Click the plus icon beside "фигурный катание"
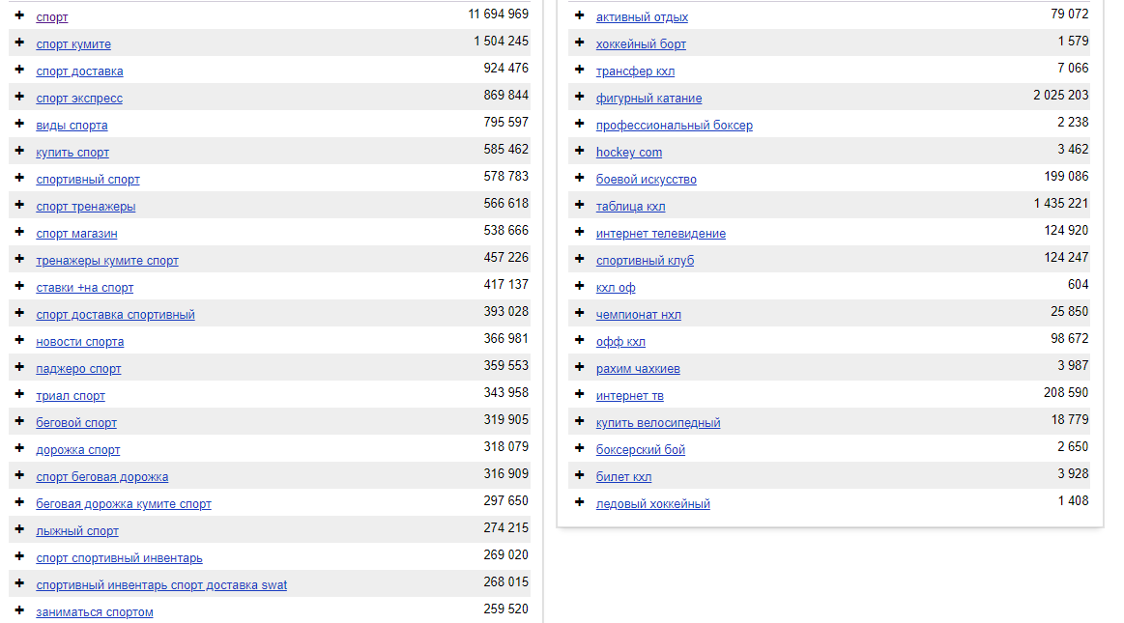The height and width of the screenshot is (623, 1124). (x=579, y=97)
